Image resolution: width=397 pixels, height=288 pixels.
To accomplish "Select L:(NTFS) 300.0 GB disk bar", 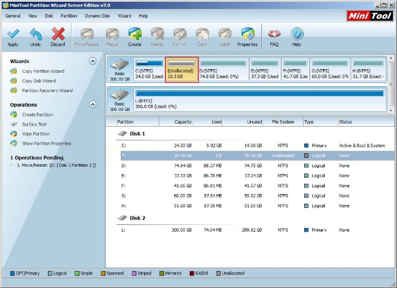I will tap(260, 100).
